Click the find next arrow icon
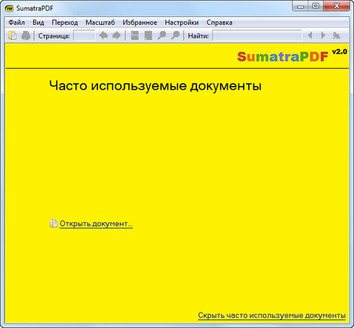The height and width of the screenshot is (328, 354). tap(323, 36)
